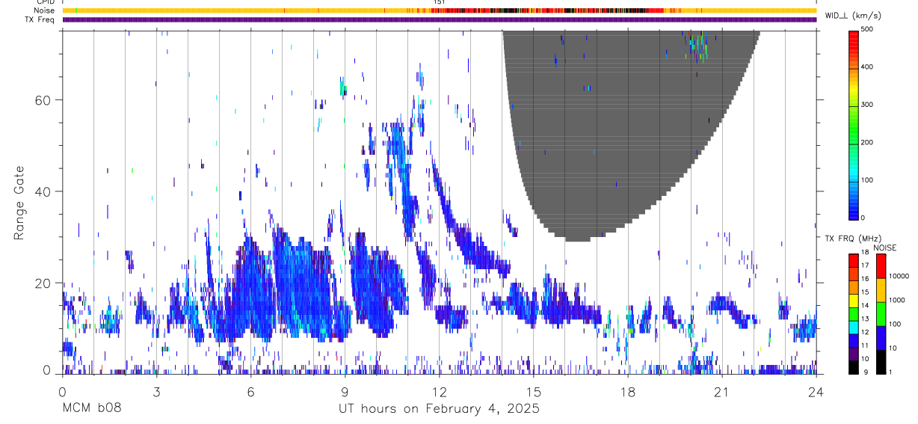Click the 'Range Gate' y-axis title
Image resolution: width=918 pixels, height=424 pixels.
(19, 203)
